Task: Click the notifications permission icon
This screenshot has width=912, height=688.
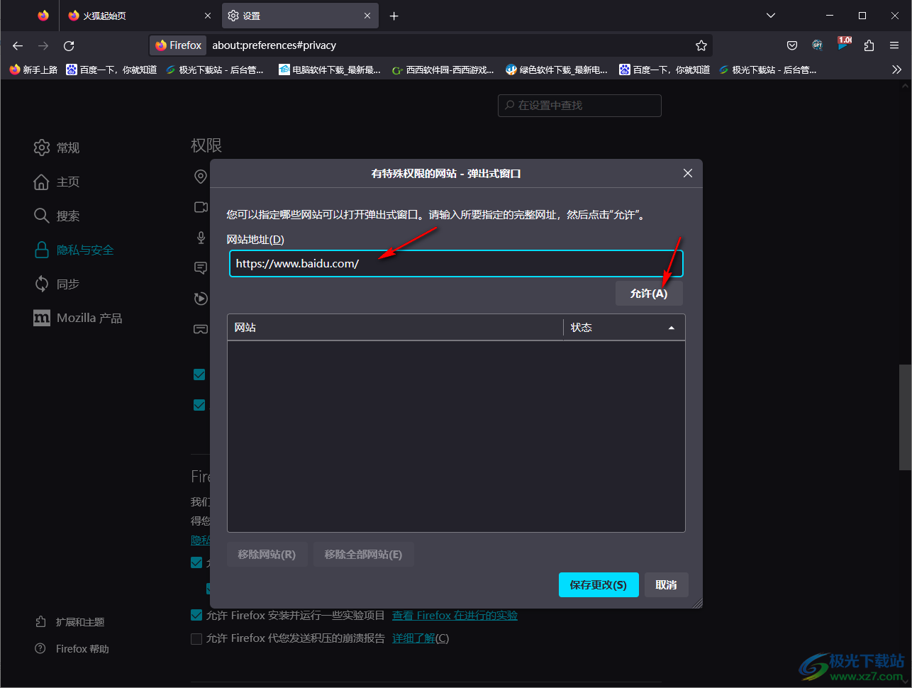Action: click(x=201, y=268)
